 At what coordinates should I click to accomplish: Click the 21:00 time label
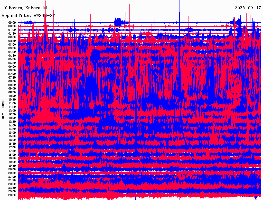[12, 177]
